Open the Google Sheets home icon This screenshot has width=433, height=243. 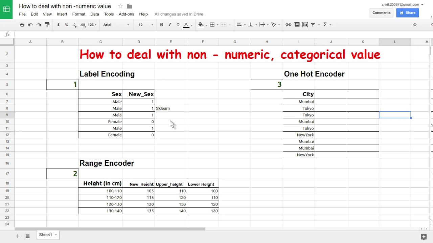(x=6, y=9)
